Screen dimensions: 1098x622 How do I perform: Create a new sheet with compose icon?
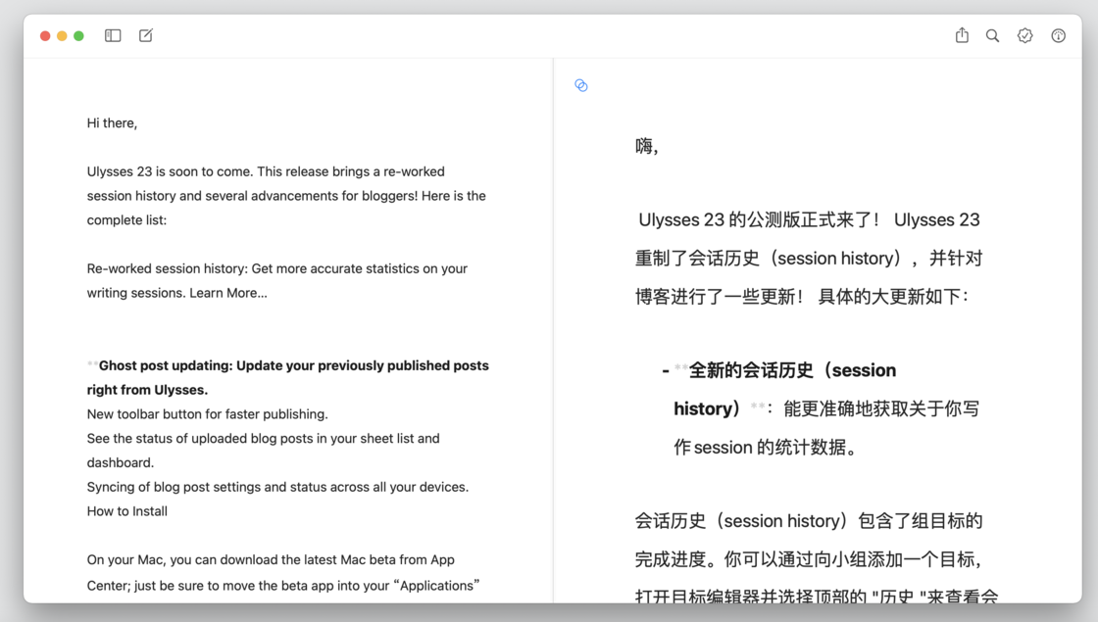coord(146,35)
